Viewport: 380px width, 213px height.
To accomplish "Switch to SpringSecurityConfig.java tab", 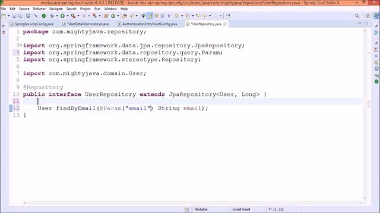I will pos(31,24).
